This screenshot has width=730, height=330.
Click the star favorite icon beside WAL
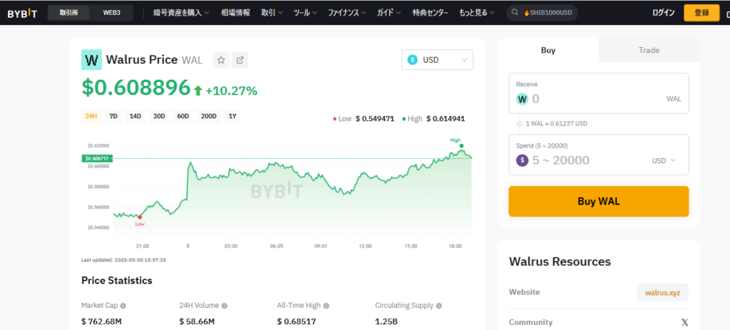click(221, 60)
